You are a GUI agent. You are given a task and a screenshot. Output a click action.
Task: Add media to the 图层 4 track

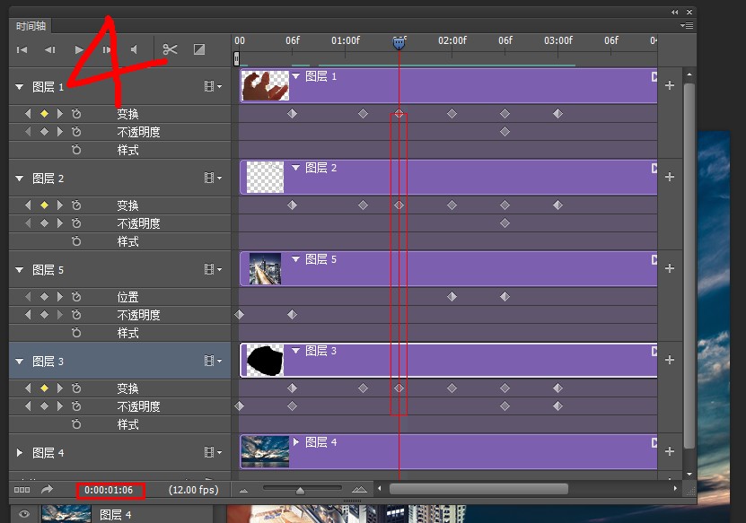click(670, 451)
